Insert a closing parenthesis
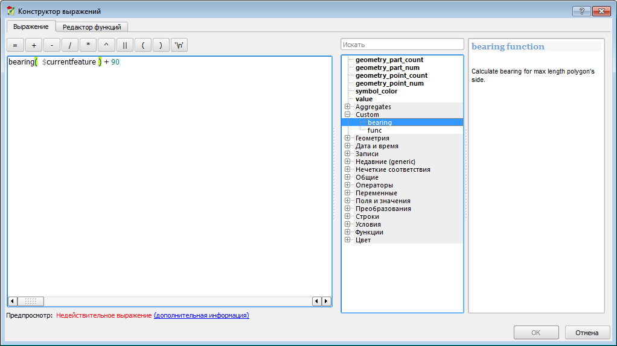Viewport: 617px width, 346px height. coord(161,45)
